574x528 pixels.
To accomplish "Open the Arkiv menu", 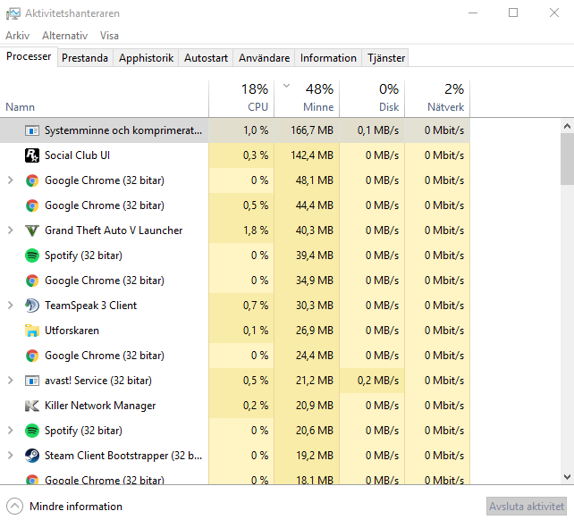I will point(17,36).
